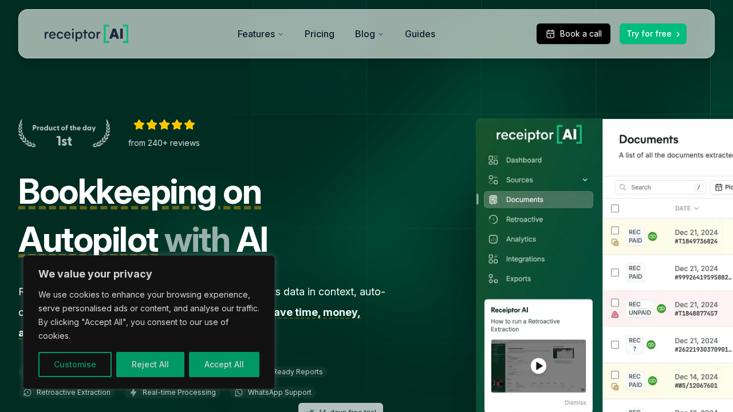Select the Sources icon in the sidebar

tap(493, 180)
